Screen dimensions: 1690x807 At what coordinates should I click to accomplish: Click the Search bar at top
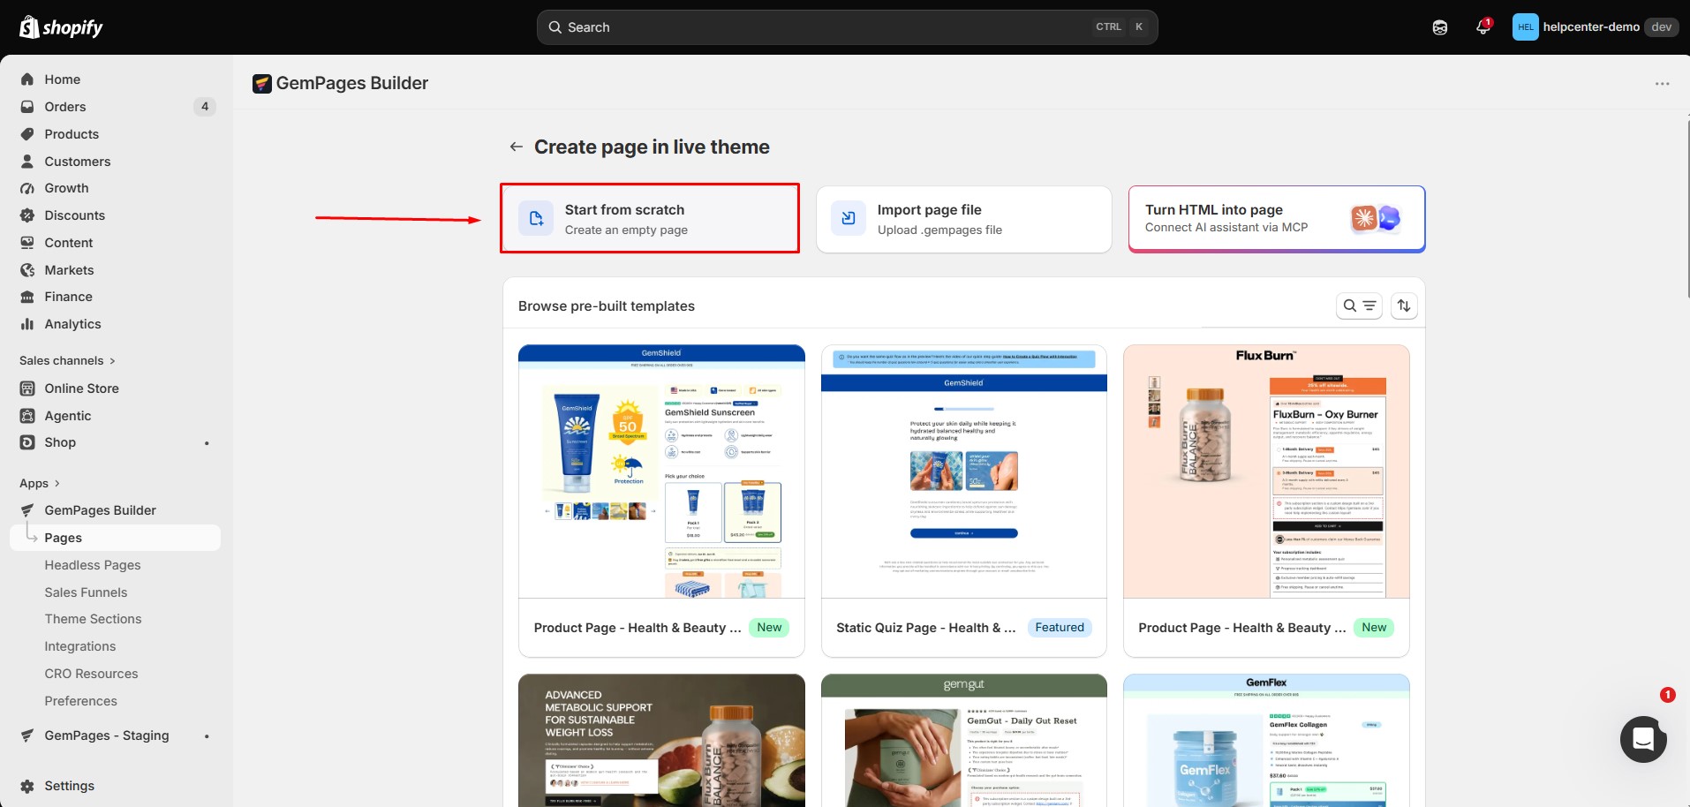point(847,27)
